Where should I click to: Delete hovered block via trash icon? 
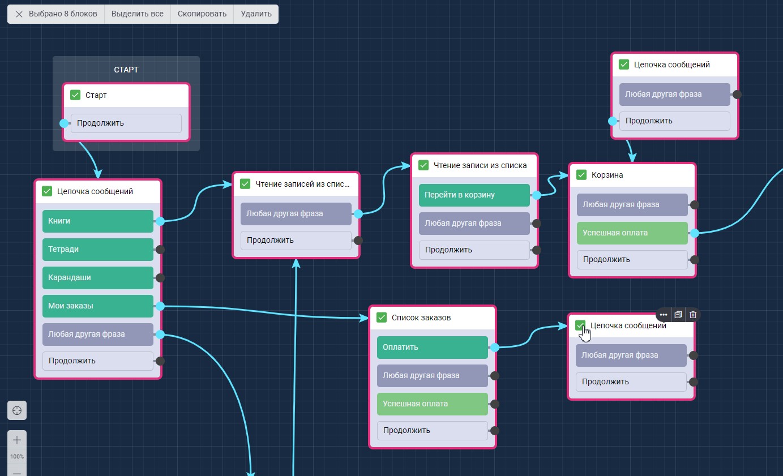point(692,315)
